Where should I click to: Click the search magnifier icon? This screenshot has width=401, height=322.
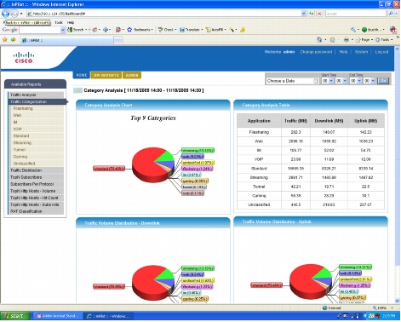[391, 14]
